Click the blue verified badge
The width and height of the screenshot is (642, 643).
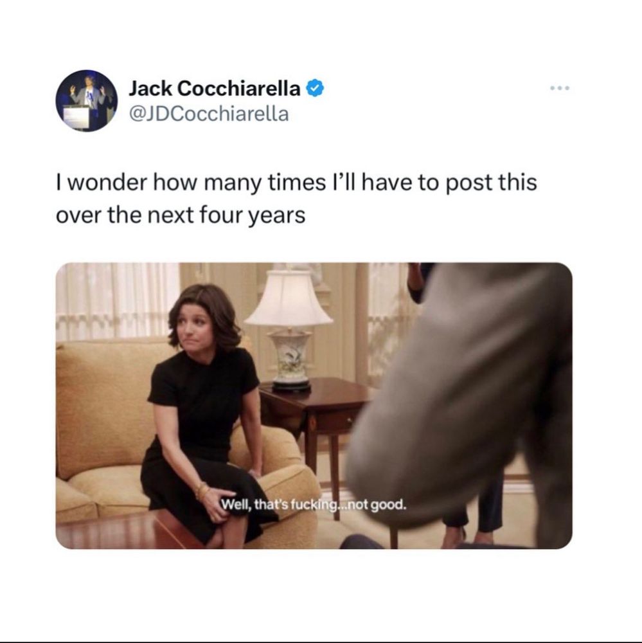click(315, 88)
